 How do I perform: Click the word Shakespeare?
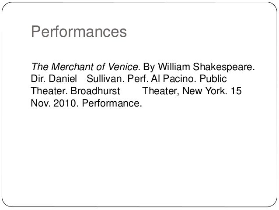point(223,67)
